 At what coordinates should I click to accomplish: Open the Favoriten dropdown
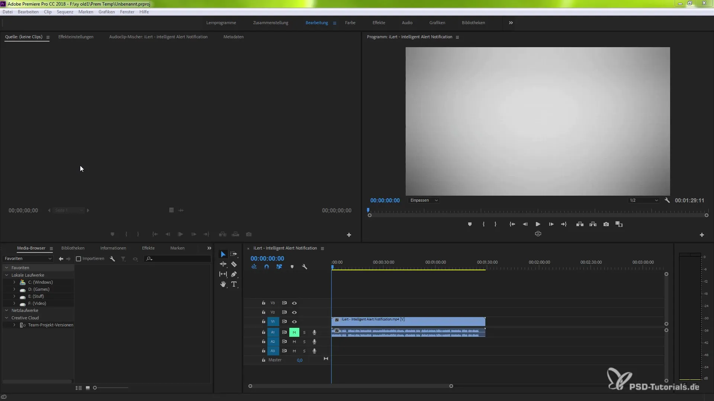point(28,259)
